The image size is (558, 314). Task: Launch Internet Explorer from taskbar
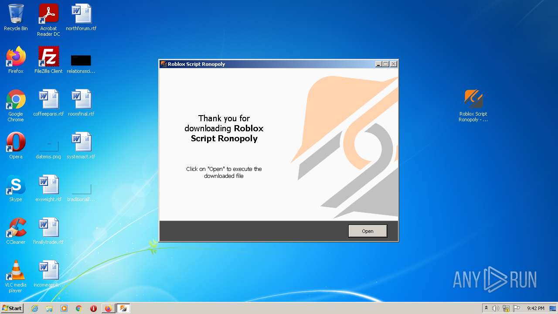pyautogui.click(x=35, y=308)
